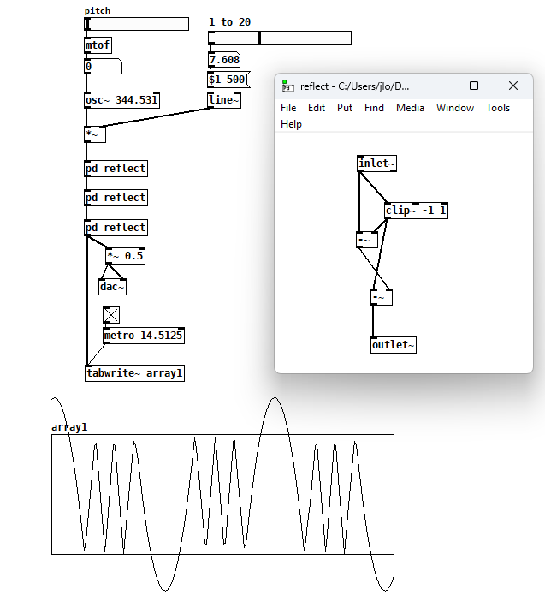Click the number box showing 7.608

coord(224,60)
